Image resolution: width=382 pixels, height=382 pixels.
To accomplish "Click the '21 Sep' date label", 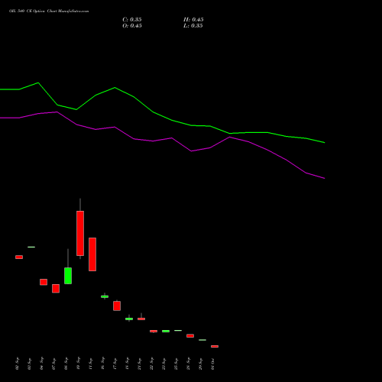I will click(139, 364).
